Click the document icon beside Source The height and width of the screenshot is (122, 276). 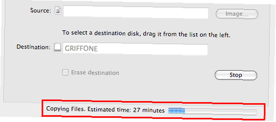(x=58, y=11)
